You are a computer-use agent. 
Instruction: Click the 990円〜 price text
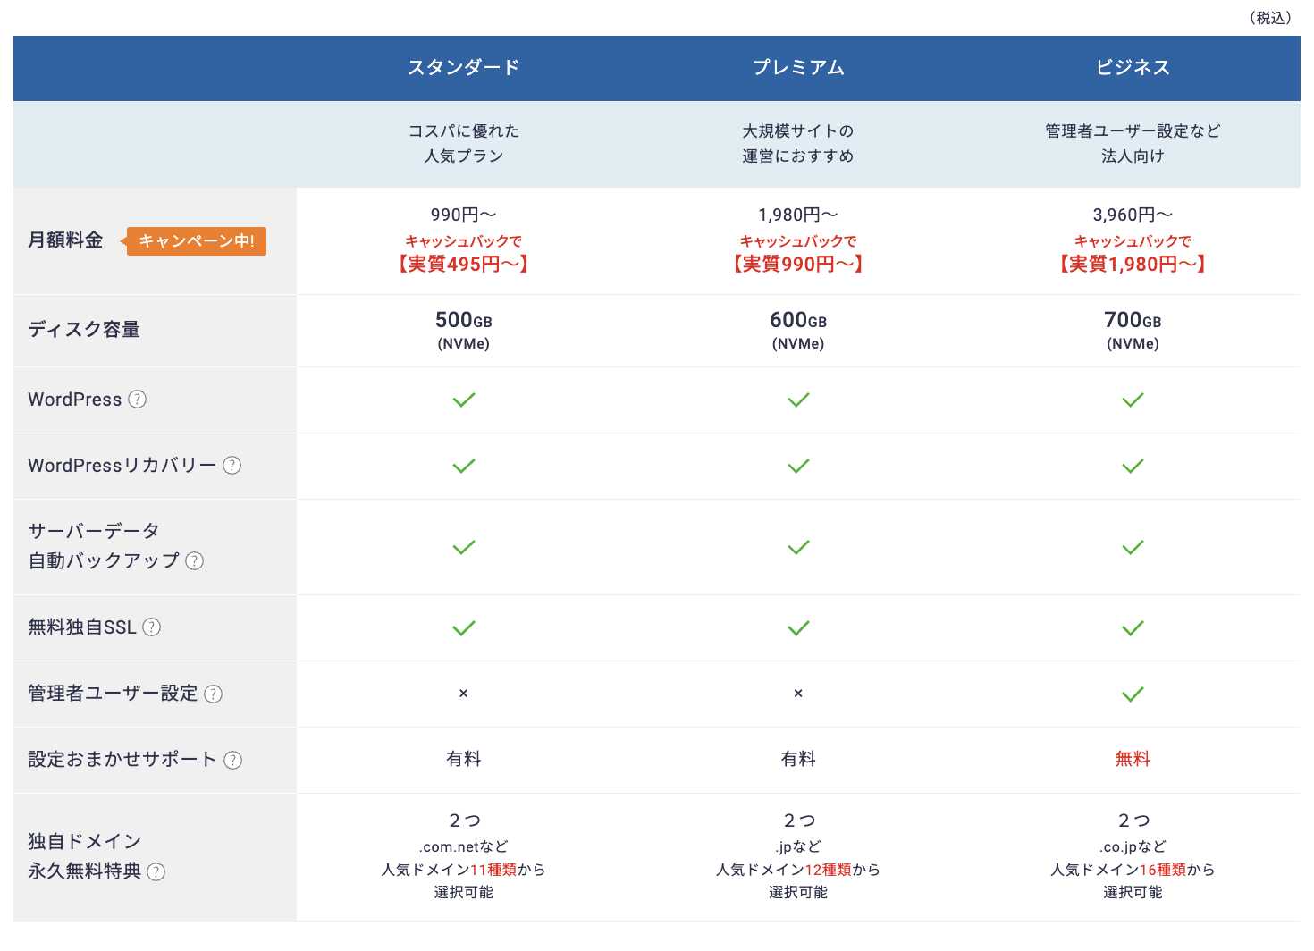coord(463,215)
